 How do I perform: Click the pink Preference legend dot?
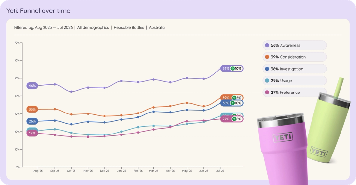[267, 92]
